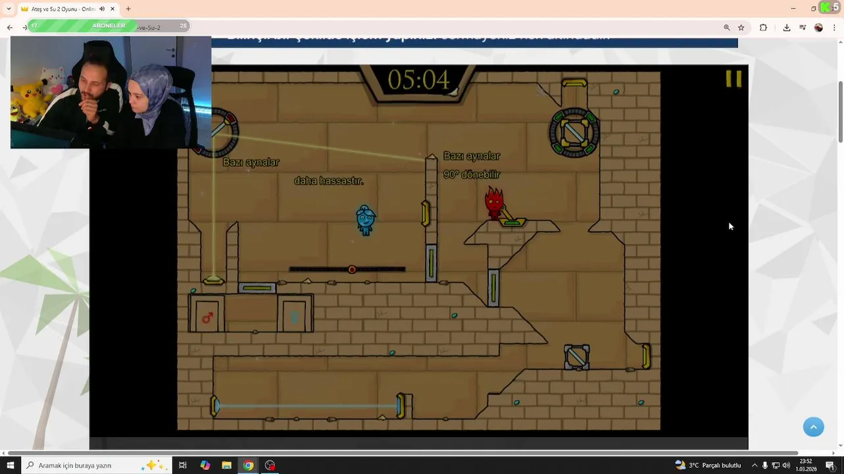Click the taskbar search box "Aramak için buraya yazın"
This screenshot has height=474, width=844.
[96, 465]
